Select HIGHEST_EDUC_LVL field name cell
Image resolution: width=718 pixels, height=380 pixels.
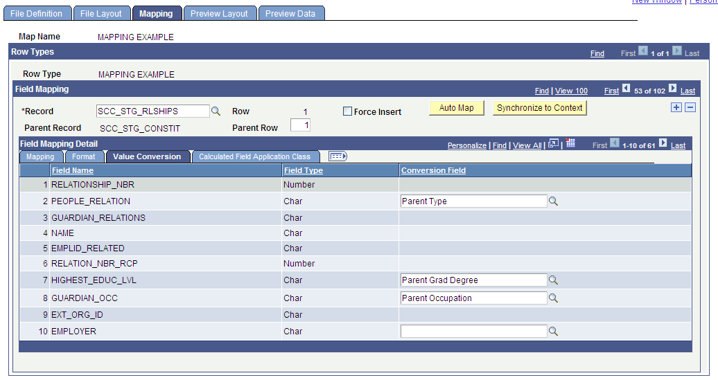click(x=94, y=280)
